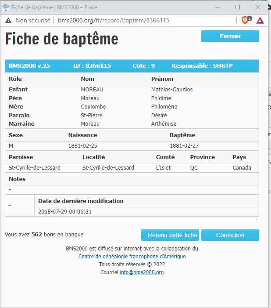Click the not-secure warning triangle icon
Viewport: 271px width, 308px height.
tap(8, 20)
